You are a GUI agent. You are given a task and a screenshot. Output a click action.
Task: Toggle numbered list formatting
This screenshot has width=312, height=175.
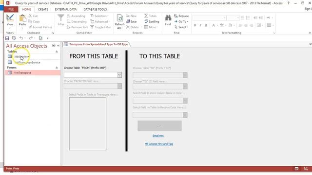[x=248, y=18]
